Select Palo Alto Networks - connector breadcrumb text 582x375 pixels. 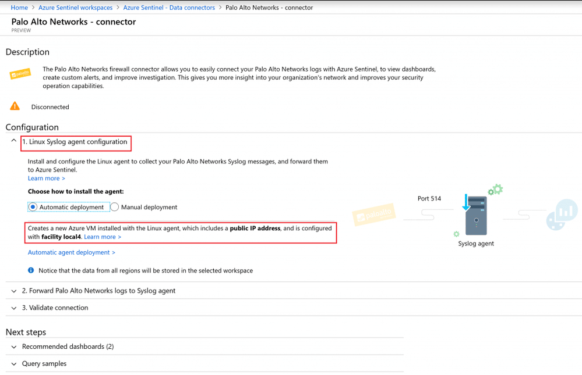269,8
